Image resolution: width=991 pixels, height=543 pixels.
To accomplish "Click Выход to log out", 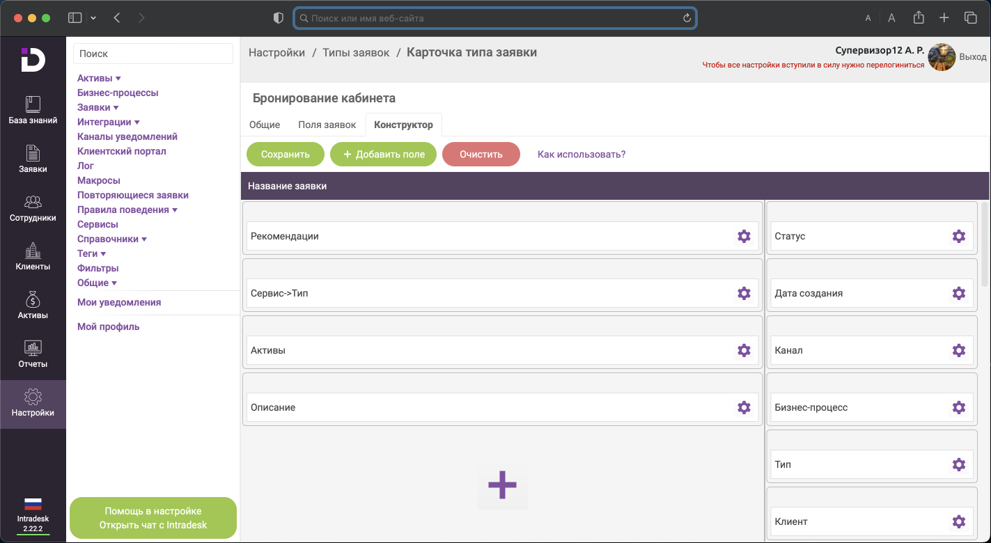I will tap(973, 57).
